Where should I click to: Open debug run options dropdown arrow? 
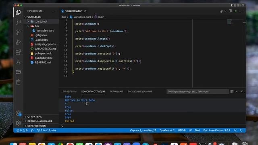click(225, 11)
